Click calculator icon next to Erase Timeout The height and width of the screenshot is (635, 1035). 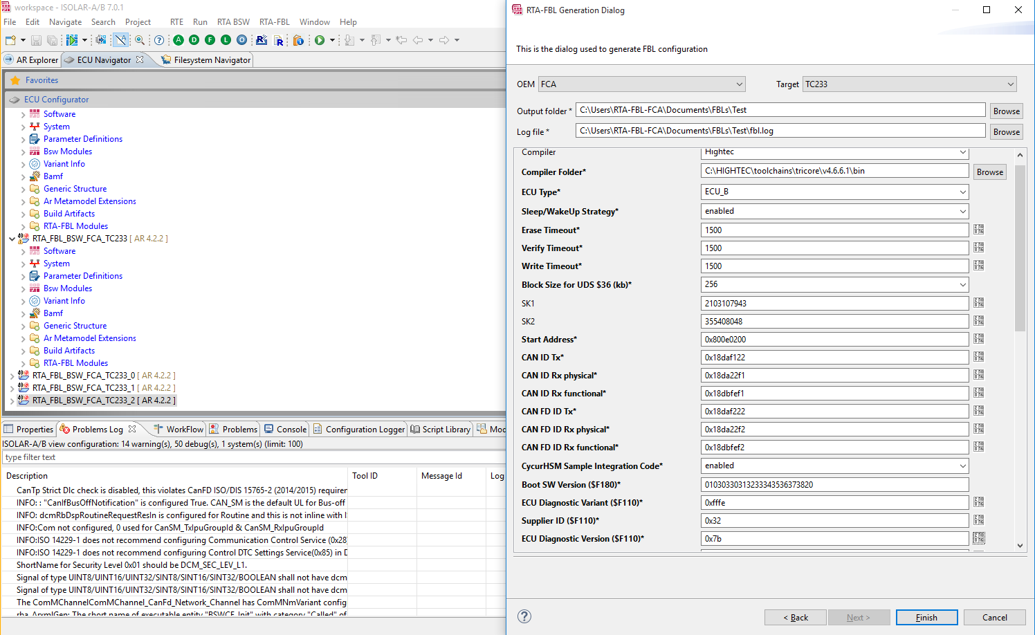[x=978, y=230]
